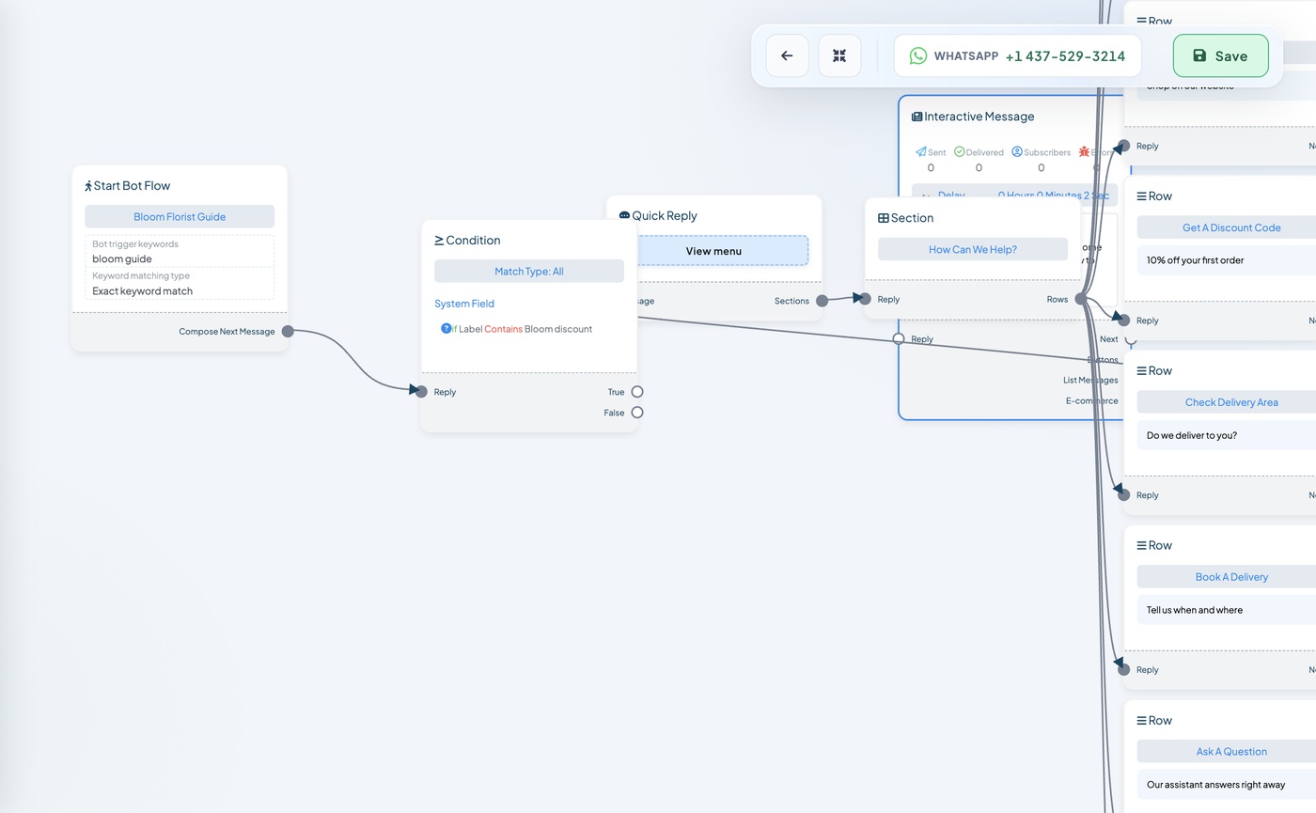Click the Condition node True port
The image size is (1316, 813).
point(637,392)
